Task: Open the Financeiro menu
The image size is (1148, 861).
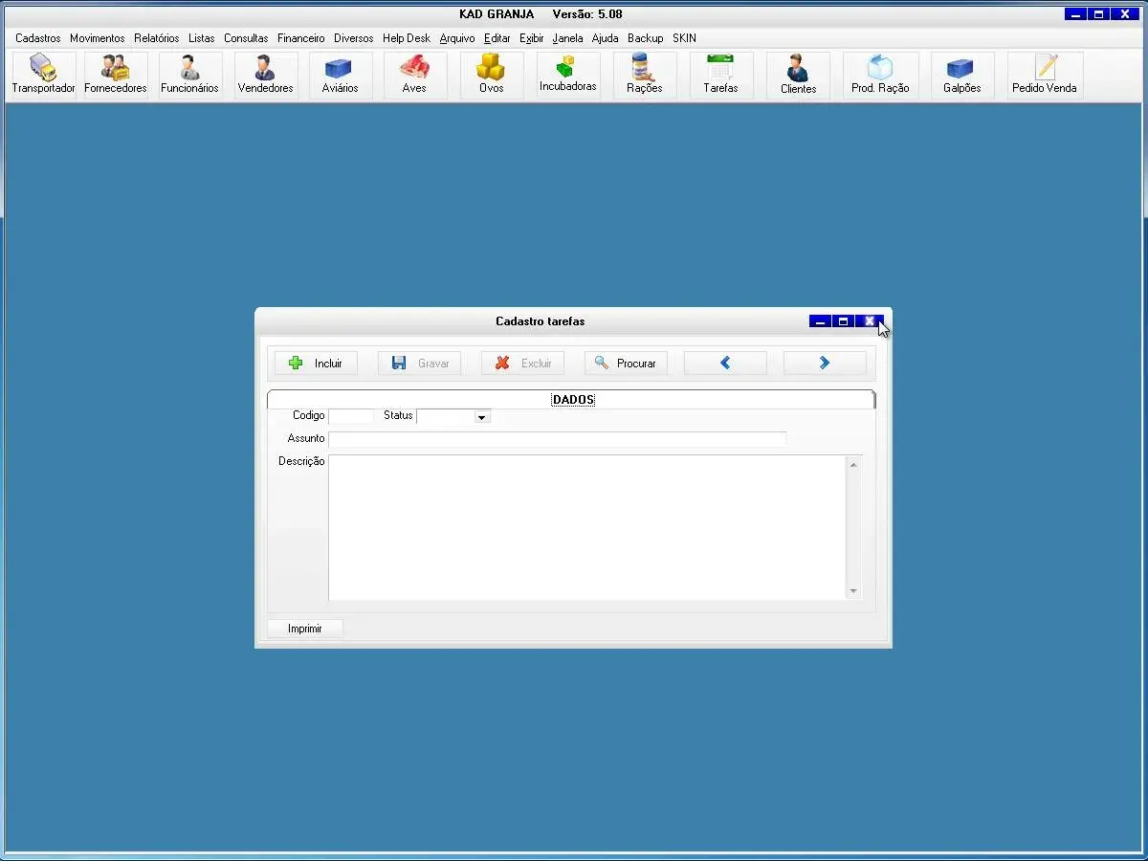Action: coord(300,38)
